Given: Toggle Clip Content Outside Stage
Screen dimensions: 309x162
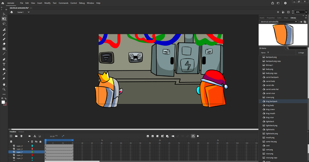Looking at the screenshot, I should click(288, 12).
